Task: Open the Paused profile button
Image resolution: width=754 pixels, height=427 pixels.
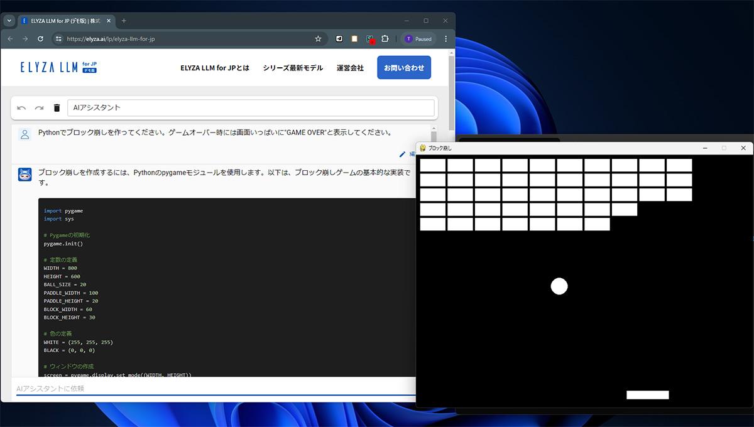Action: tap(419, 39)
